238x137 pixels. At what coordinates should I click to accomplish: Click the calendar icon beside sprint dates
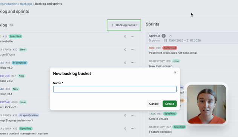pos(165,41)
